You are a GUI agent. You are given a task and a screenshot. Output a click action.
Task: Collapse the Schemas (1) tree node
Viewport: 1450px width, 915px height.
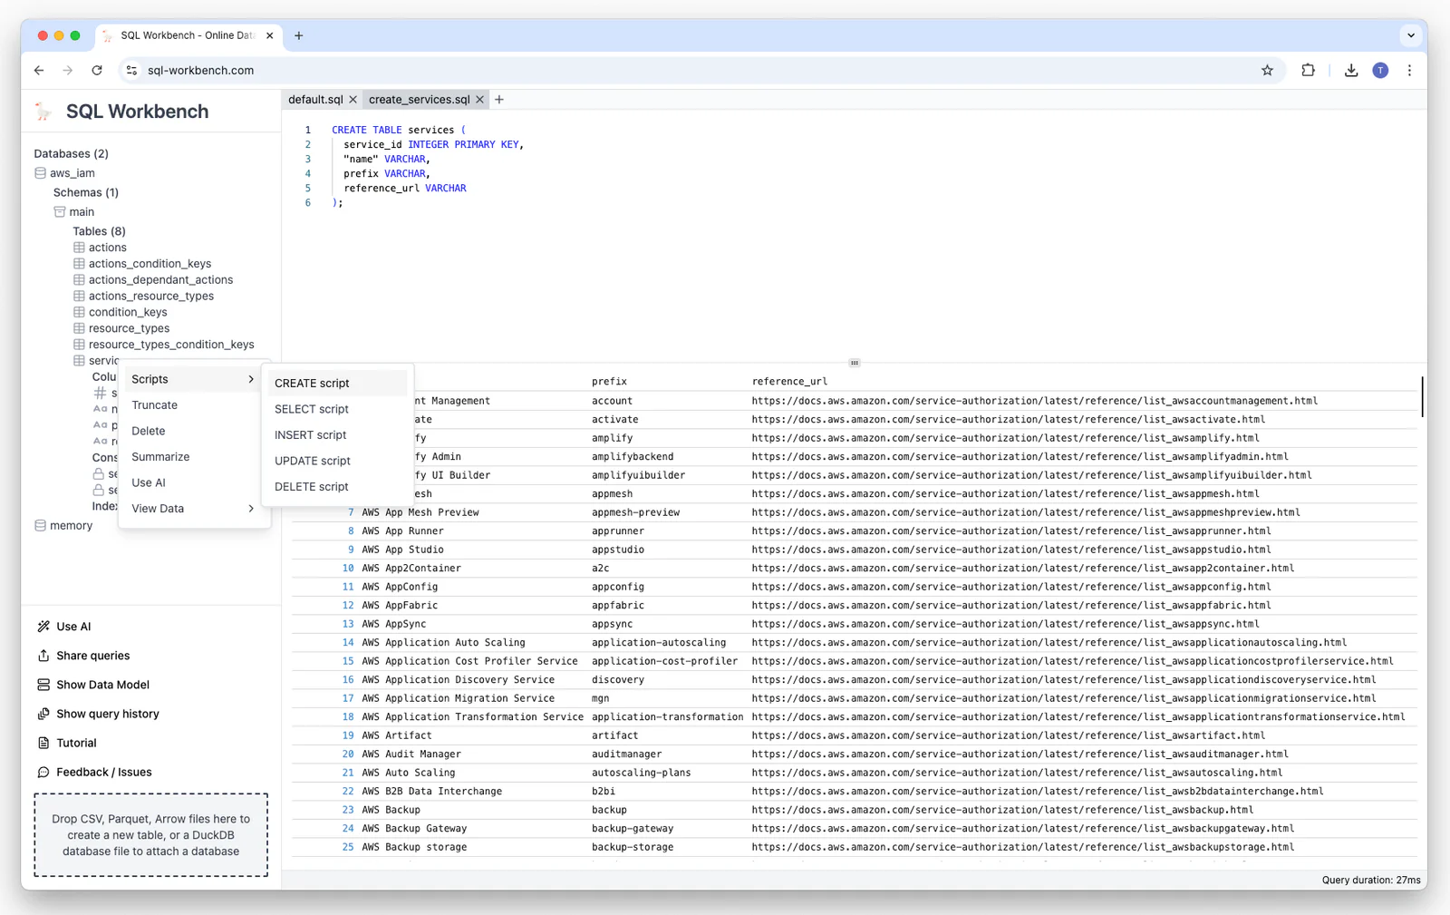(86, 192)
